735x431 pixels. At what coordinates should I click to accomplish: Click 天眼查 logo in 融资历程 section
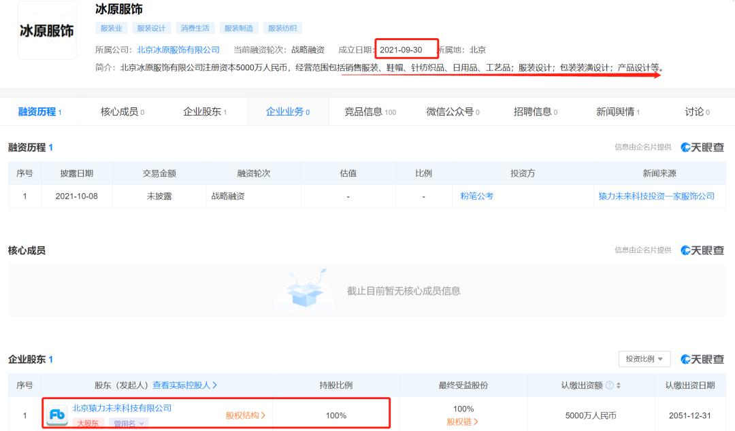click(x=702, y=148)
